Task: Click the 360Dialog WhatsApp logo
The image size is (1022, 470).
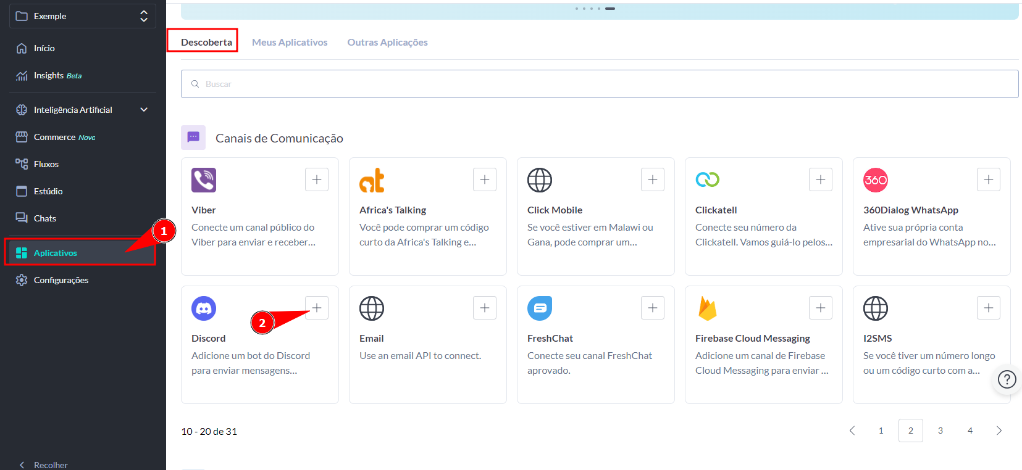Action: [875, 180]
